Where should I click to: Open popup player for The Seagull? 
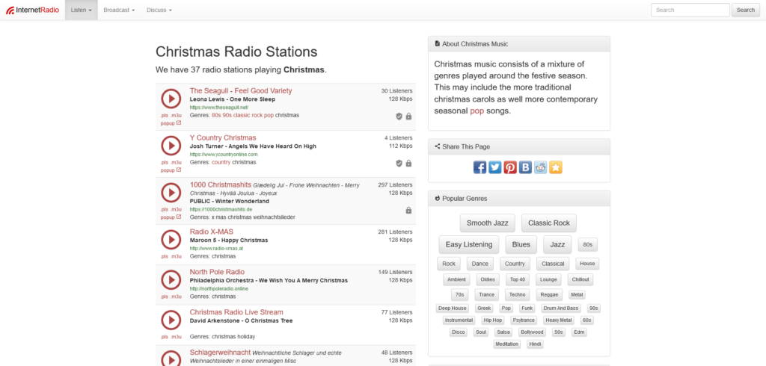(171, 123)
